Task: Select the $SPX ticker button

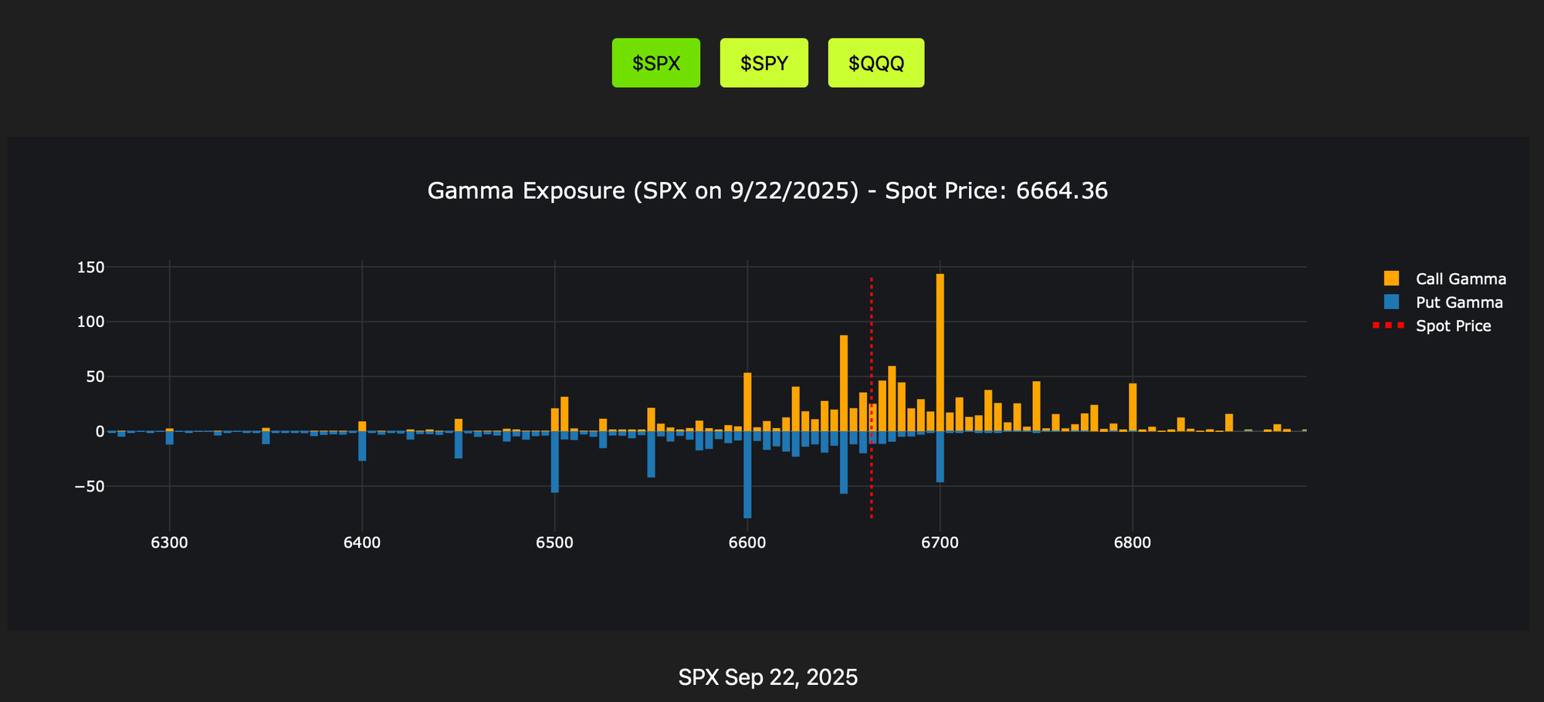Action: click(x=655, y=63)
